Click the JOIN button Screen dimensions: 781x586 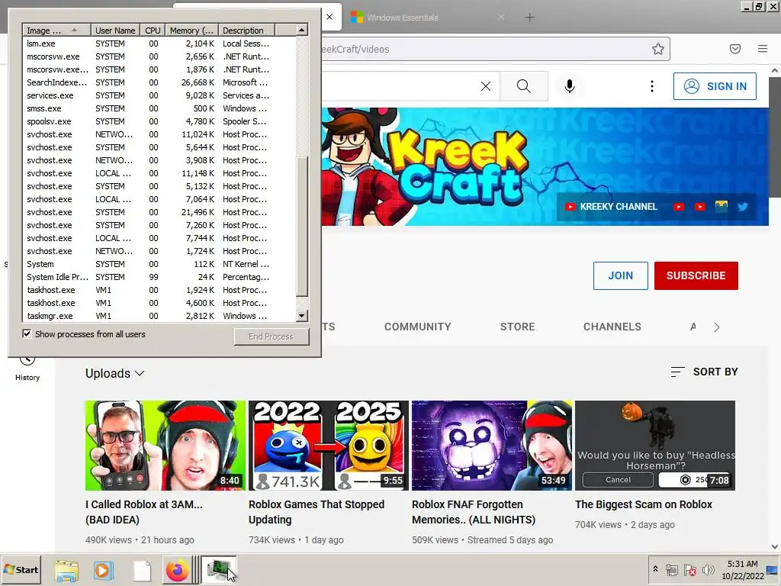pyautogui.click(x=620, y=275)
